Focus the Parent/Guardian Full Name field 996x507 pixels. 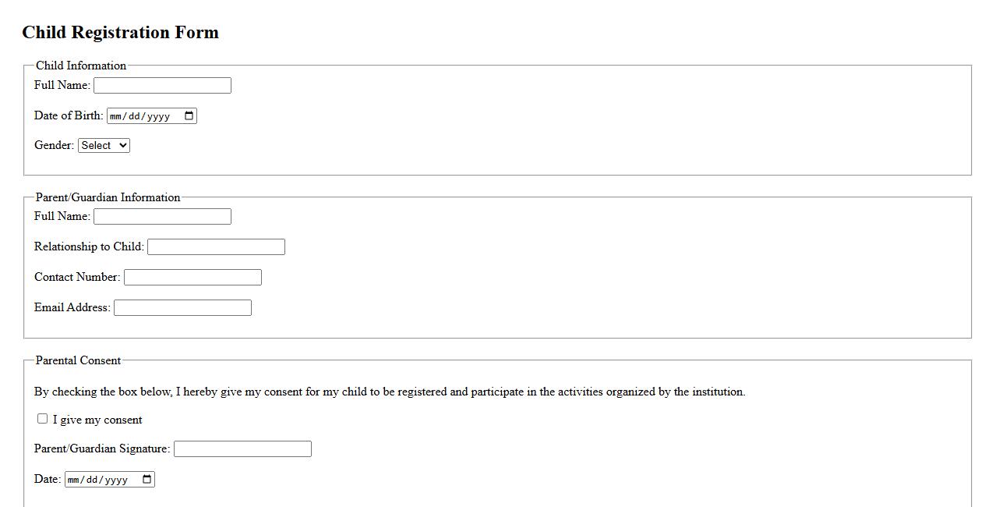162,217
